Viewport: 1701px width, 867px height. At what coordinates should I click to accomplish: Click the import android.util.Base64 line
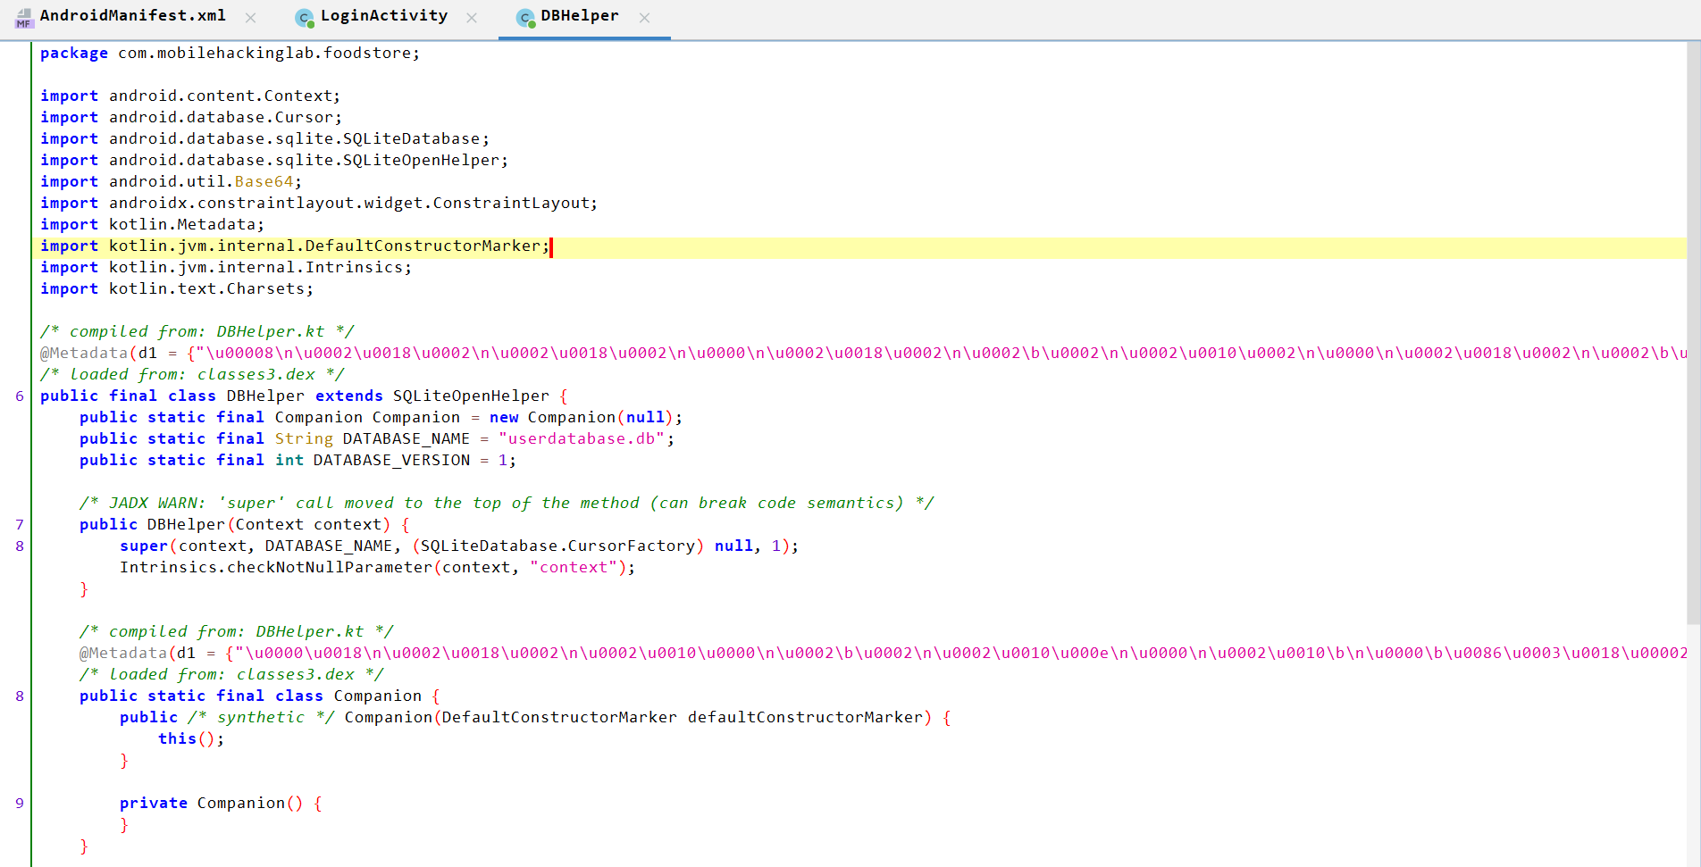(x=170, y=181)
